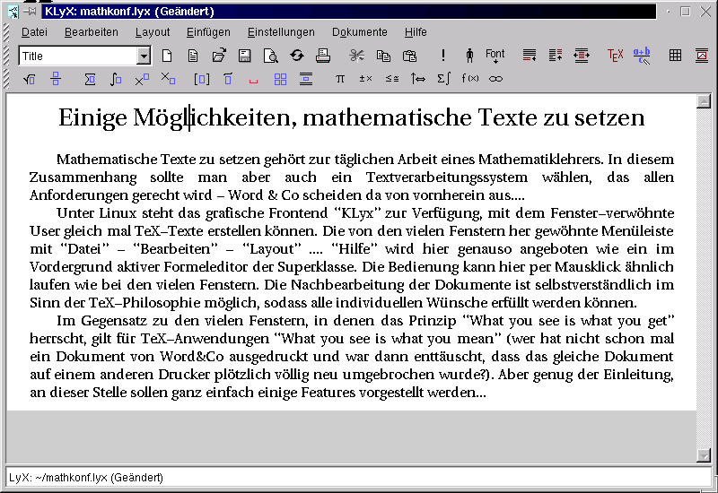Click the square root math icon
718x493 pixels.
click(x=30, y=80)
